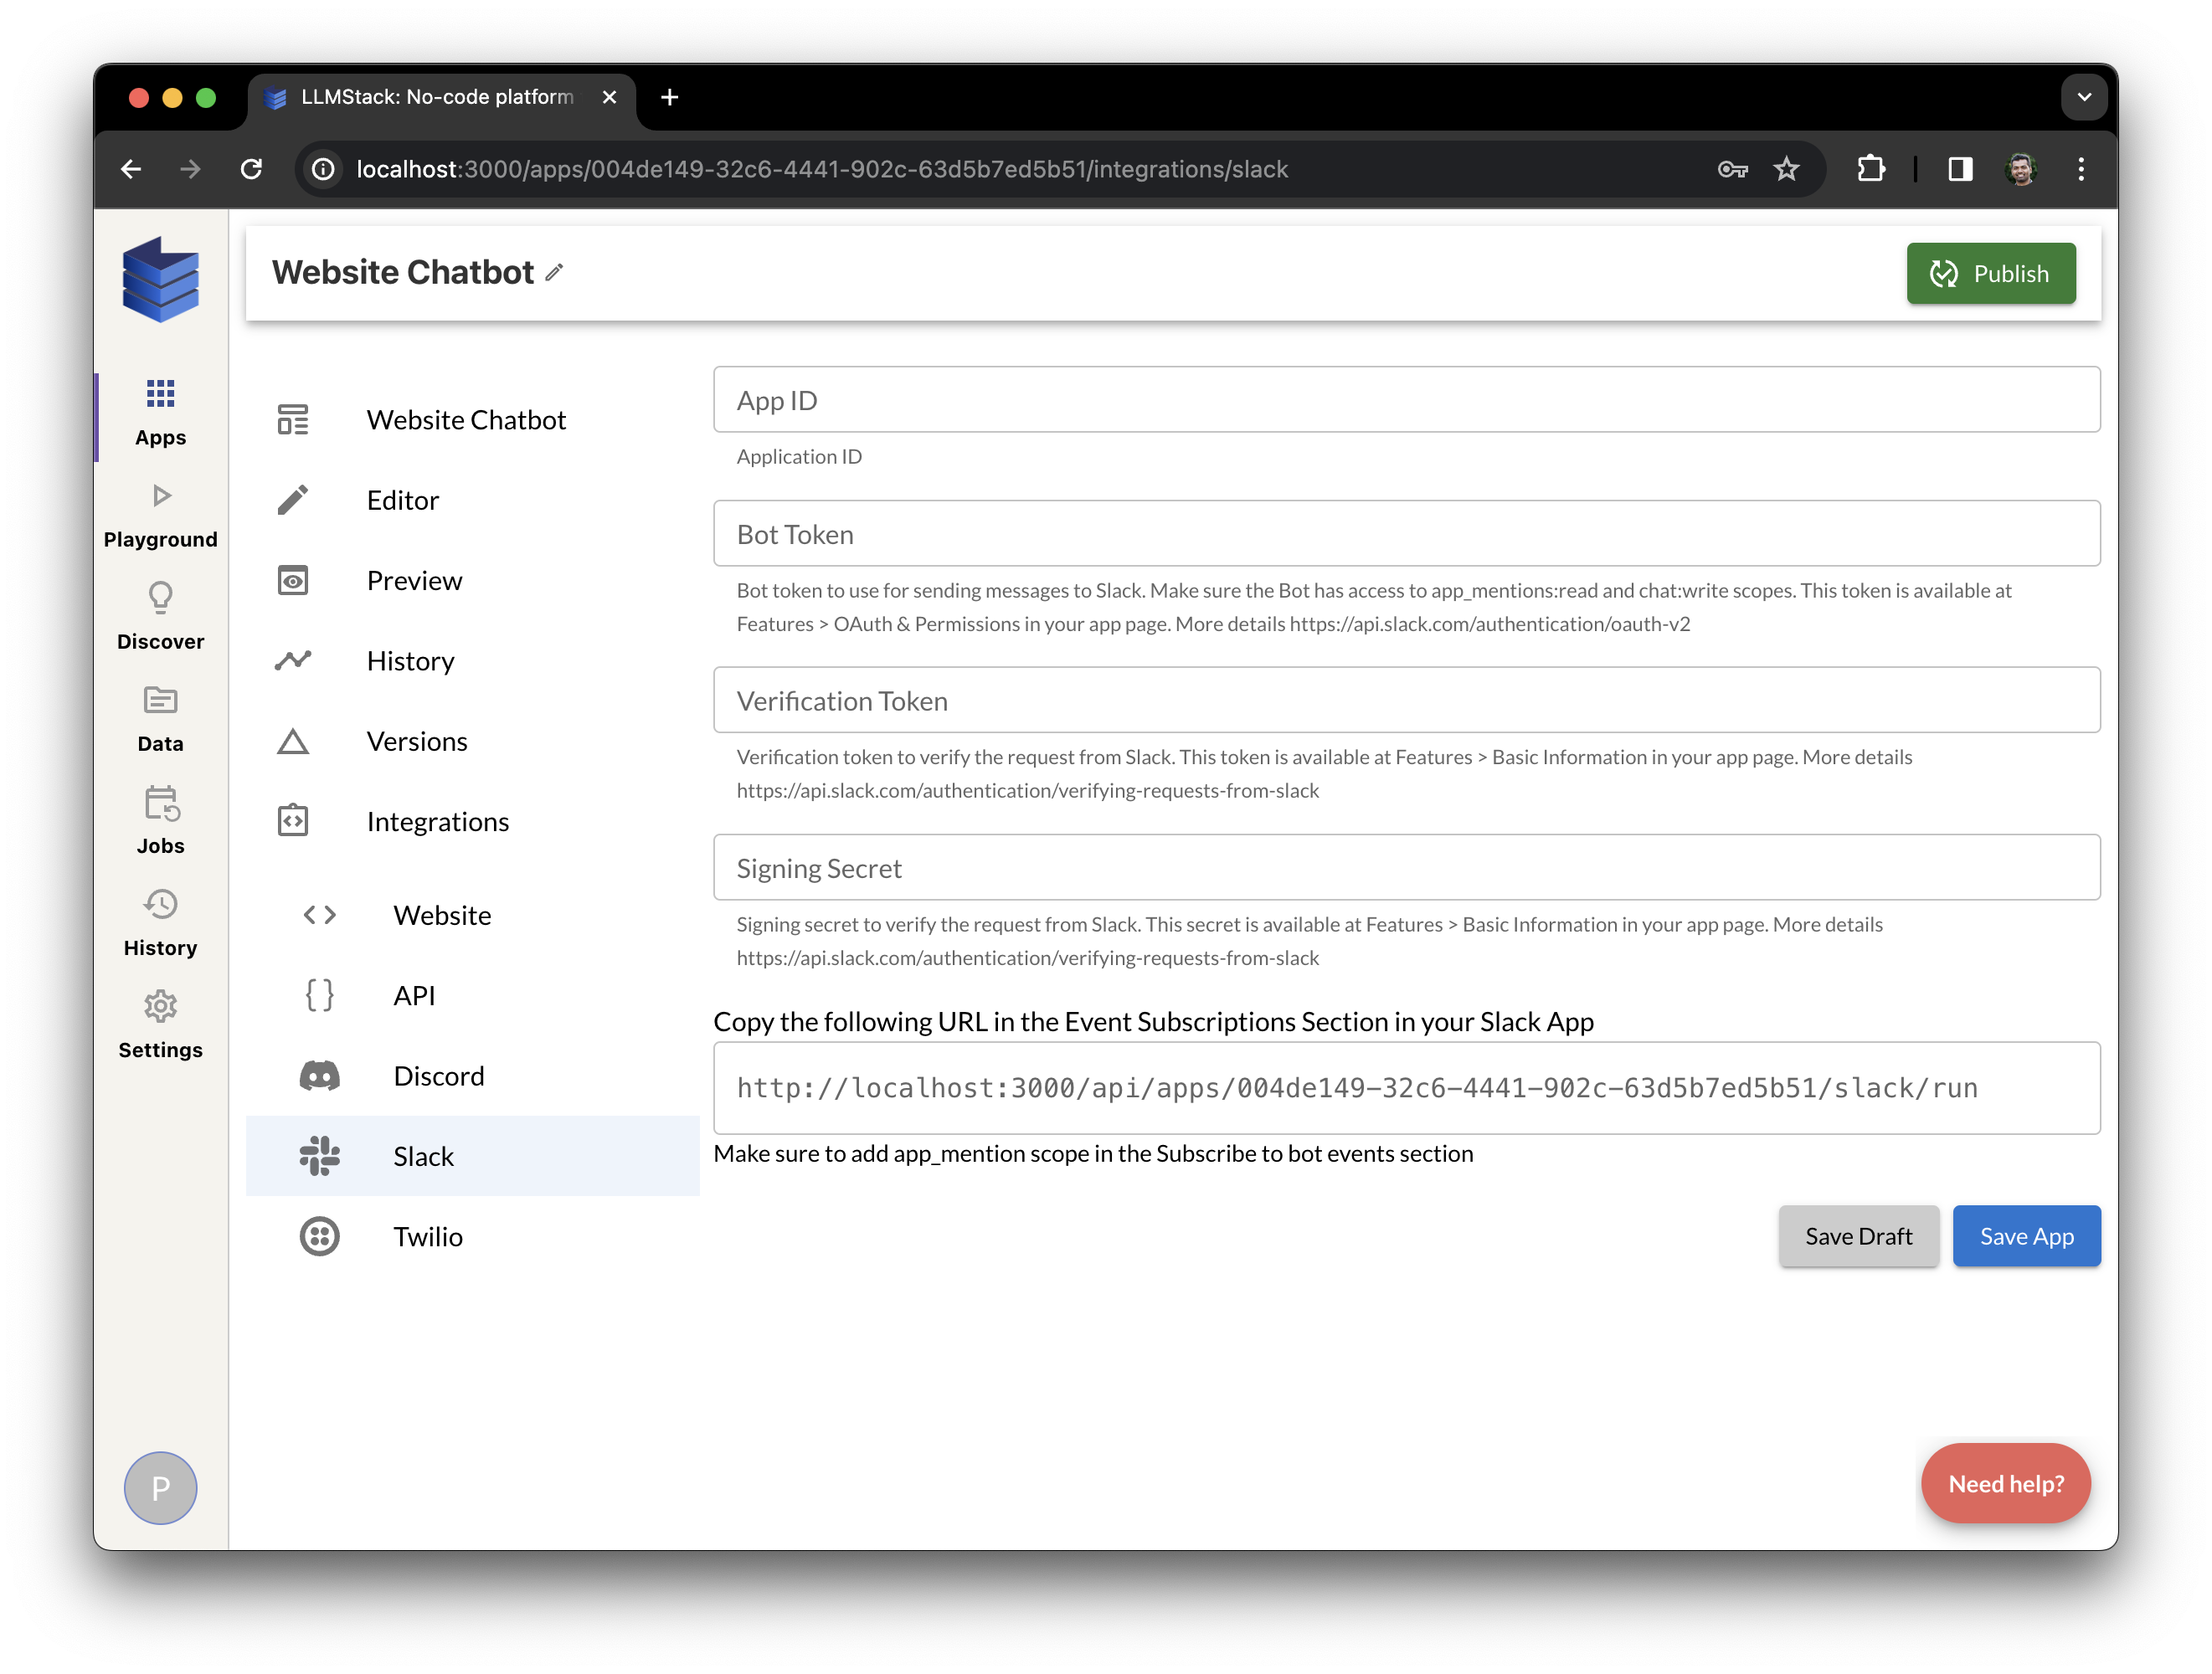Click the LLMStack logo
The height and width of the screenshot is (1674, 2212).
160,280
